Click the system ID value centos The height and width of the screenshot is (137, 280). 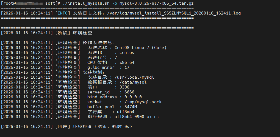coord(127,53)
